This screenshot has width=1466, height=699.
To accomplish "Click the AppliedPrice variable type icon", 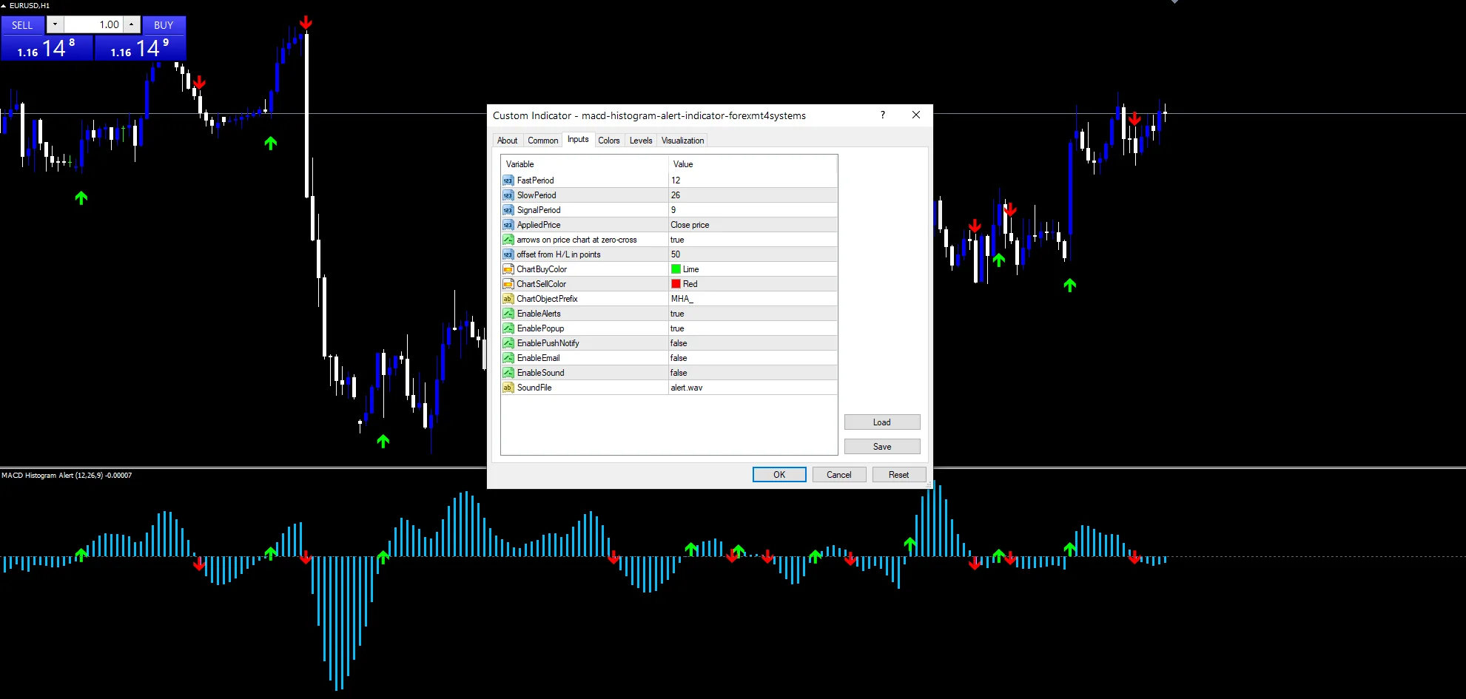I will point(508,225).
